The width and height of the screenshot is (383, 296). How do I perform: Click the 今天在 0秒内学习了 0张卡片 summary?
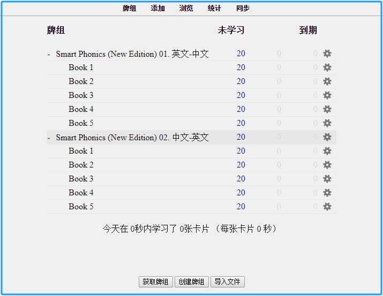click(190, 229)
